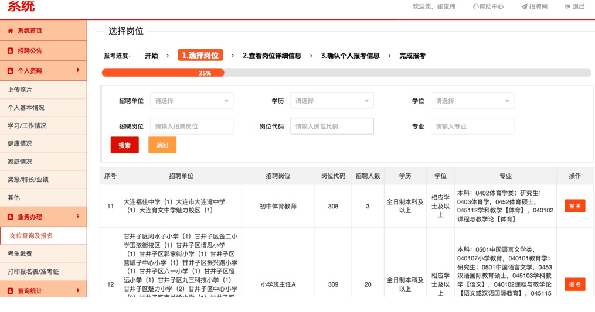Open the 学位 dropdown list
The height and width of the screenshot is (312, 595).
(x=472, y=101)
